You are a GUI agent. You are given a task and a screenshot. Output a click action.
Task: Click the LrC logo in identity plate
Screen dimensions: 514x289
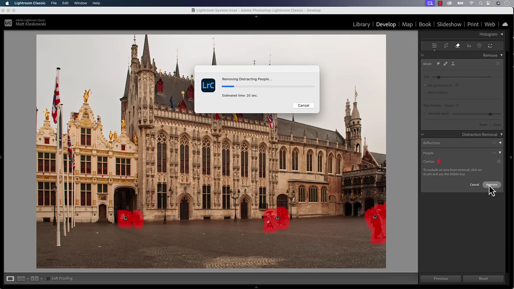(8, 23)
